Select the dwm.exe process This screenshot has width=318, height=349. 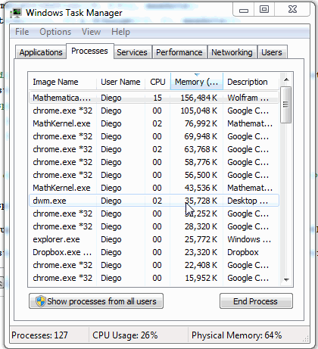point(154,201)
